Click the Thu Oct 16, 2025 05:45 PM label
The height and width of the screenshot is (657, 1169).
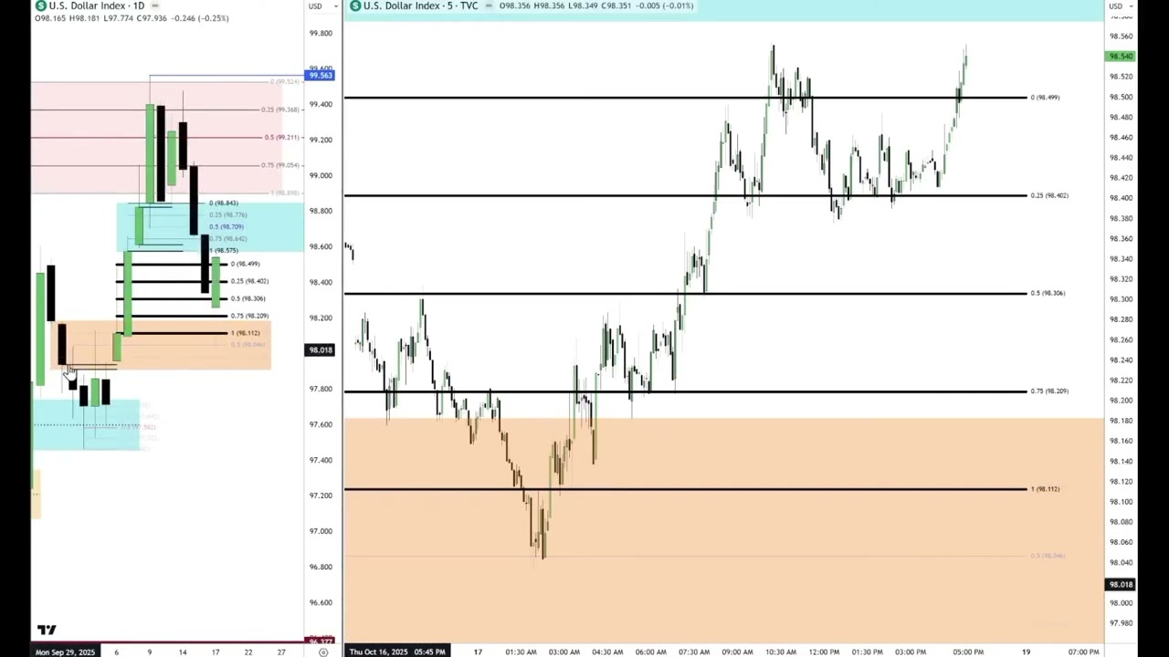coord(397,652)
